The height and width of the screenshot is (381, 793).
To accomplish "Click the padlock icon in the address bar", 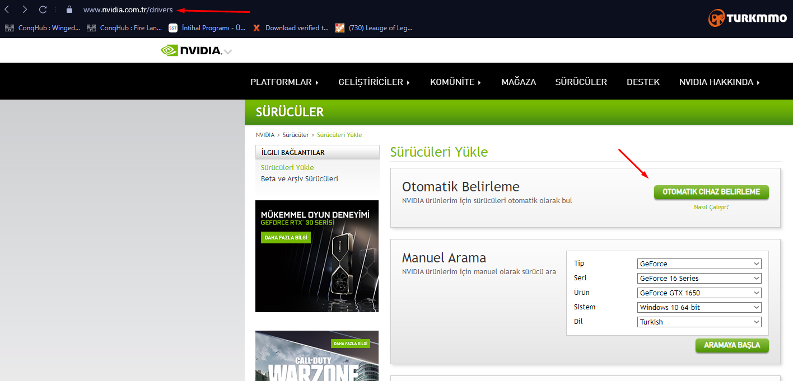I will [x=69, y=10].
